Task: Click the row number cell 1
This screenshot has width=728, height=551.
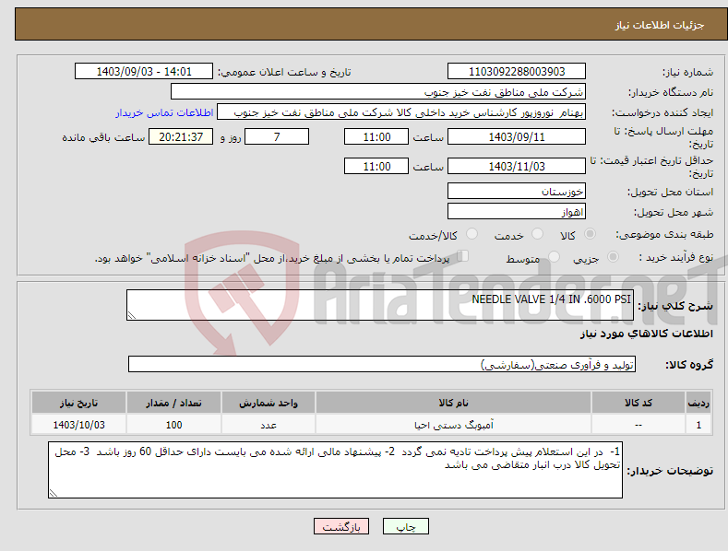Action: (698, 425)
